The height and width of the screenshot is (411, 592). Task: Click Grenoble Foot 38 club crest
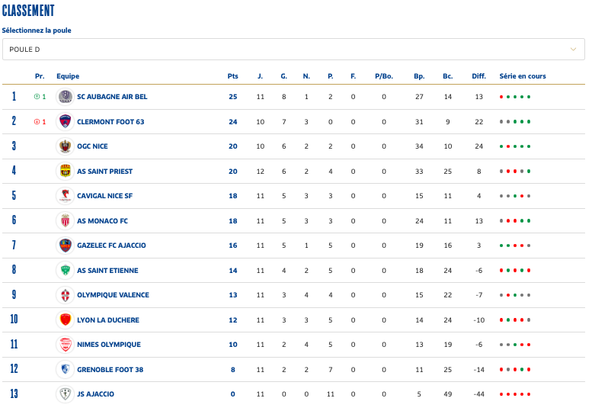(x=65, y=370)
